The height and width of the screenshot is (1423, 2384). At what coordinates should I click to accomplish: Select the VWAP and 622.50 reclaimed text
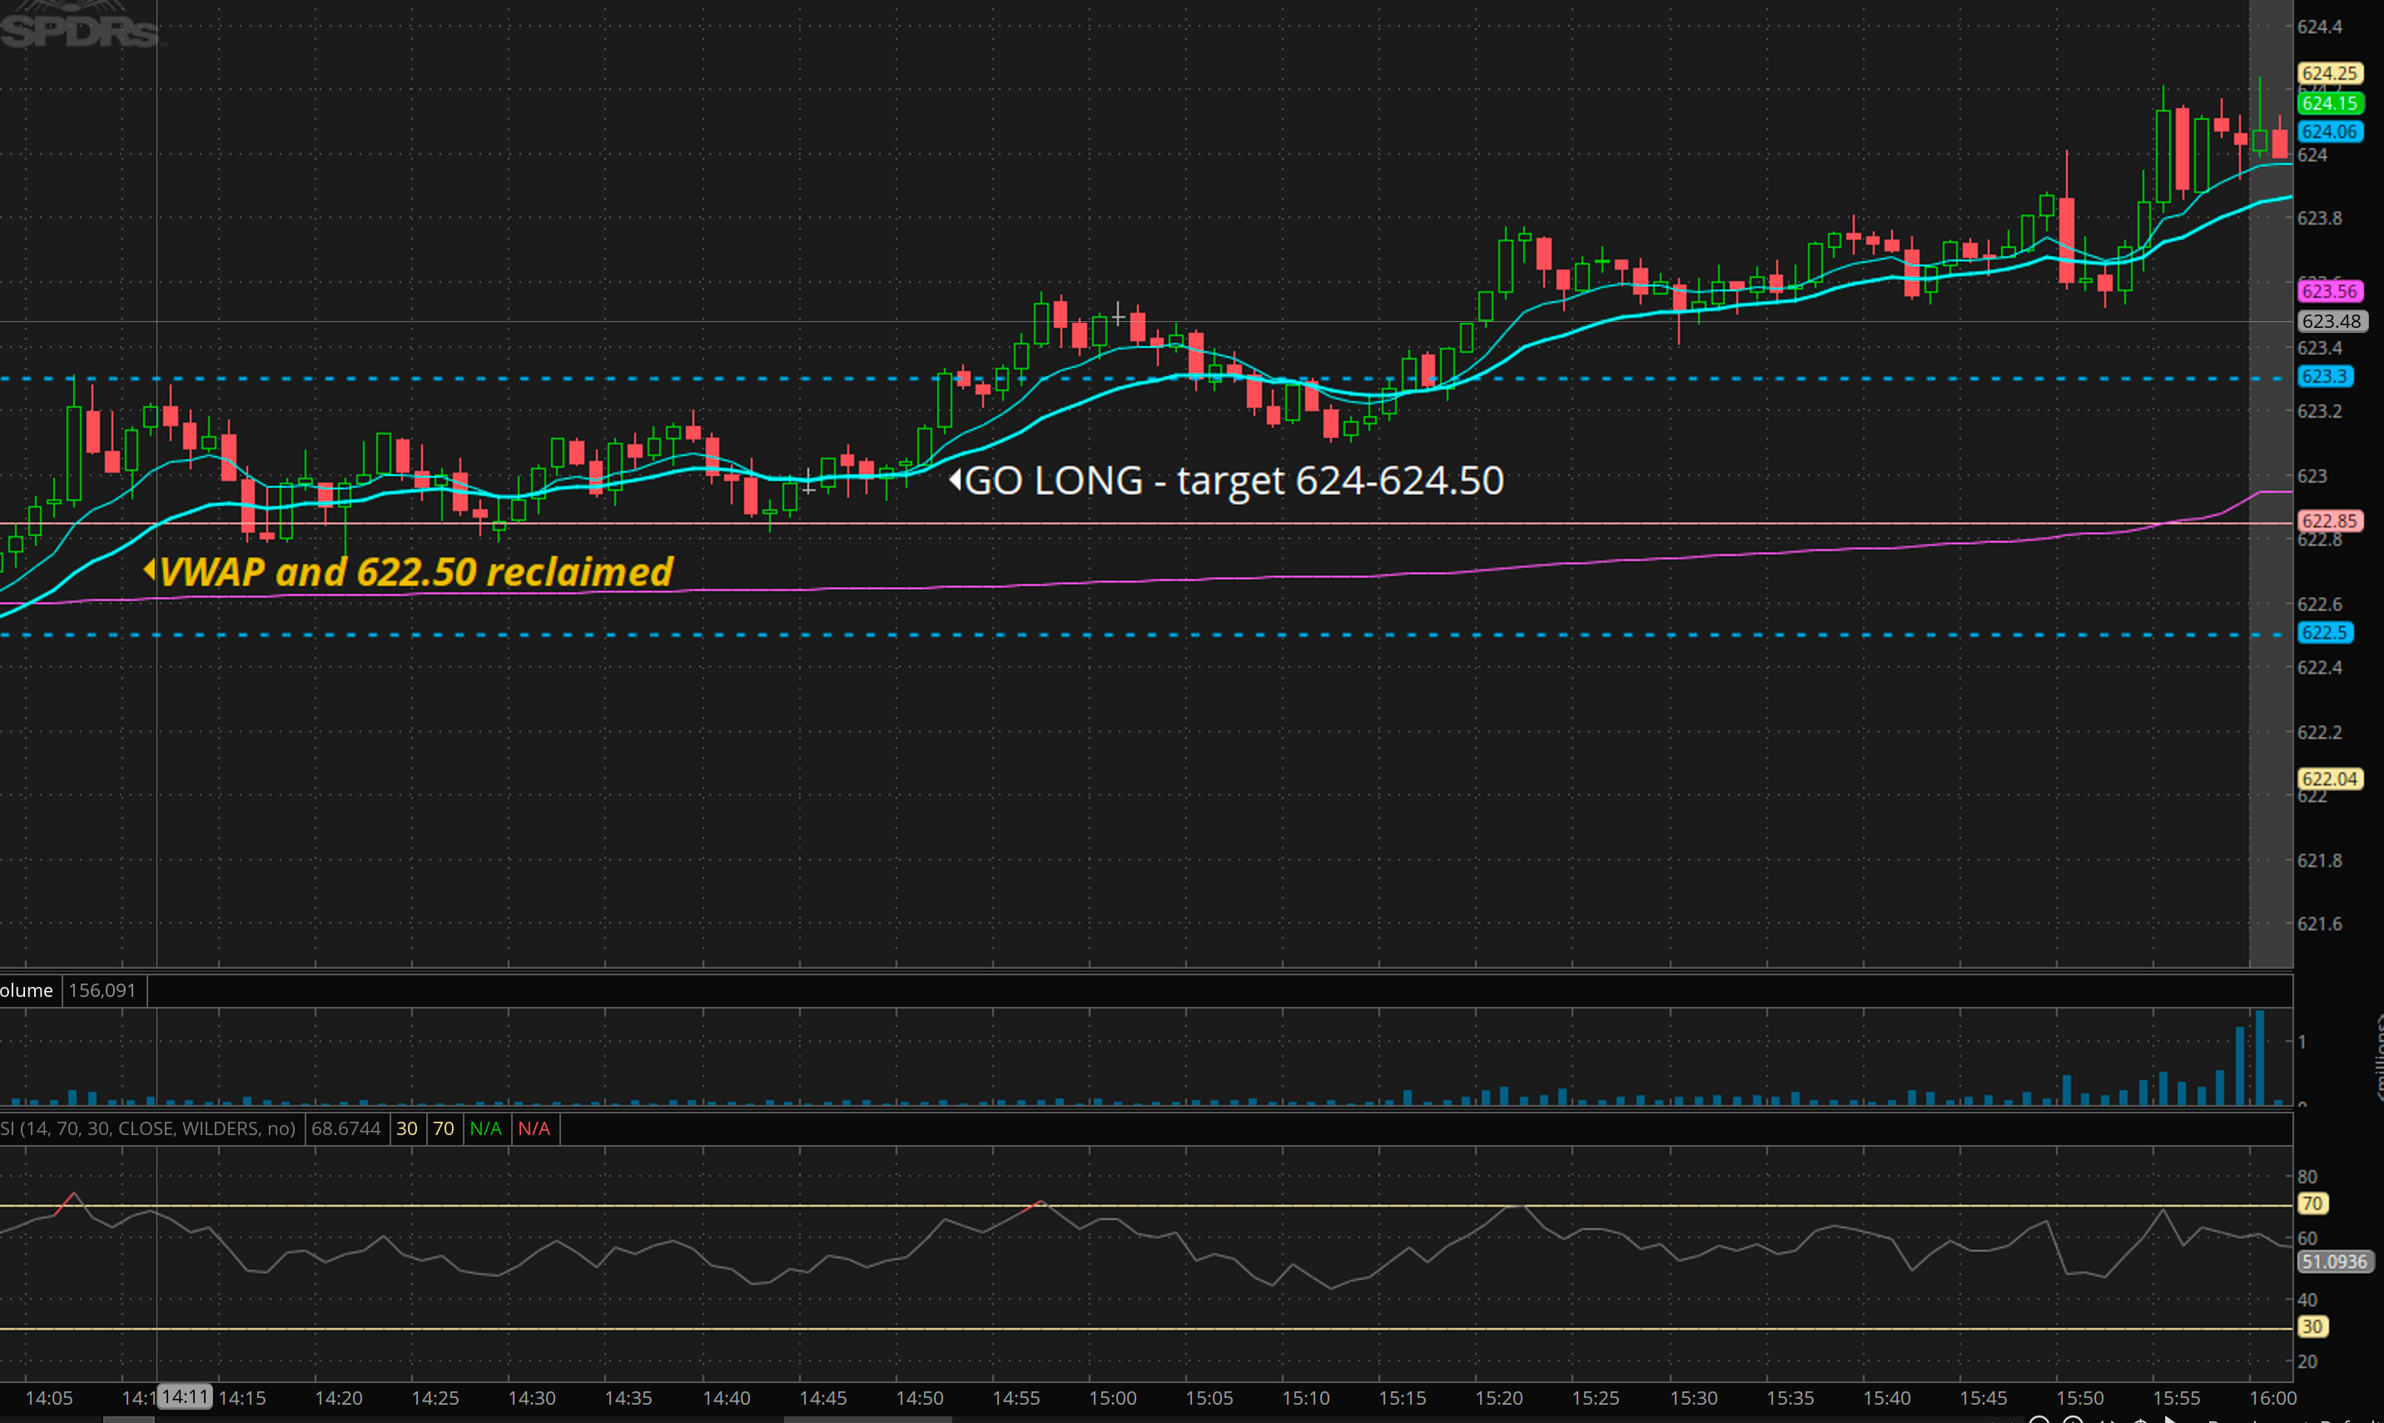point(416,572)
